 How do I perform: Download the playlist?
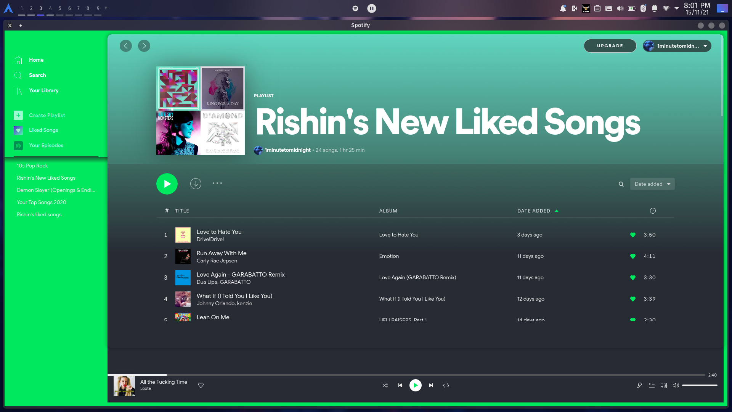click(196, 183)
